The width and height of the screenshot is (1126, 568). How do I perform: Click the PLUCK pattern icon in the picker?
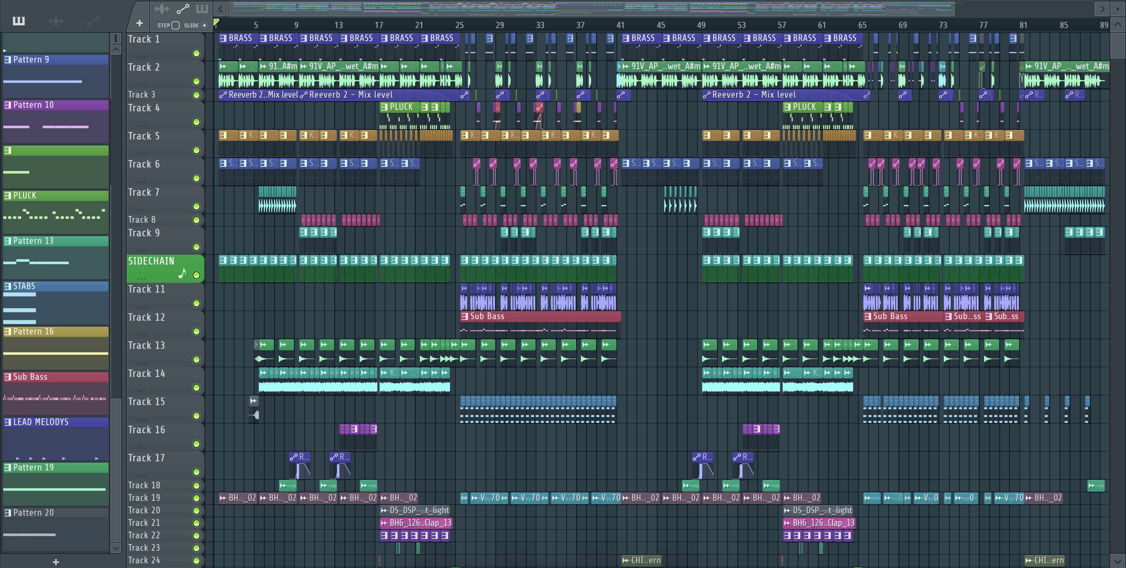(x=7, y=196)
